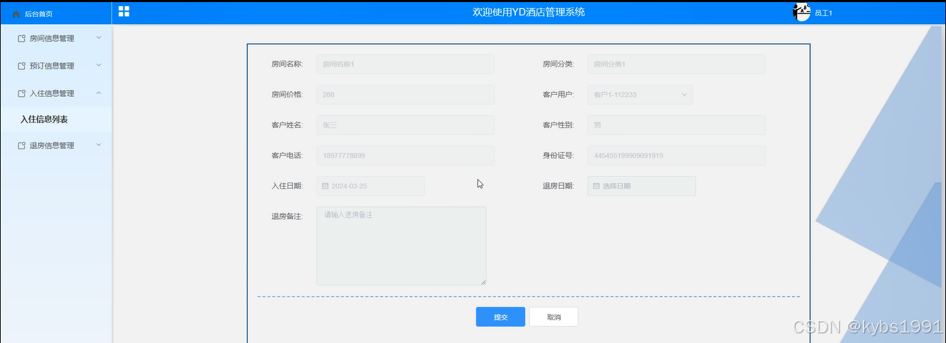This screenshot has width=946, height=343.
Task: Click calendar icon in 退房日期 field
Action: [596, 186]
